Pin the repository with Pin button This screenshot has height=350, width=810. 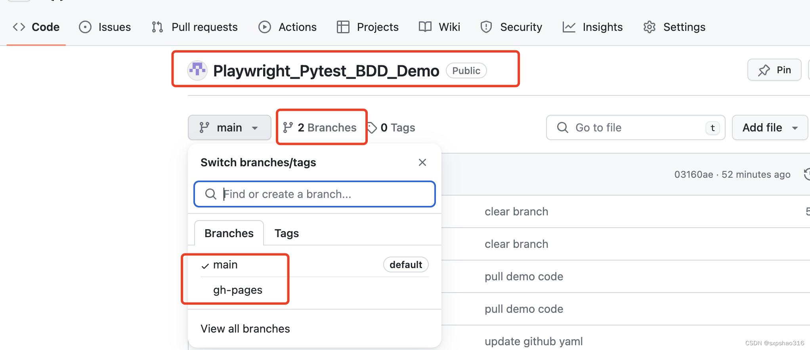pos(774,70)
